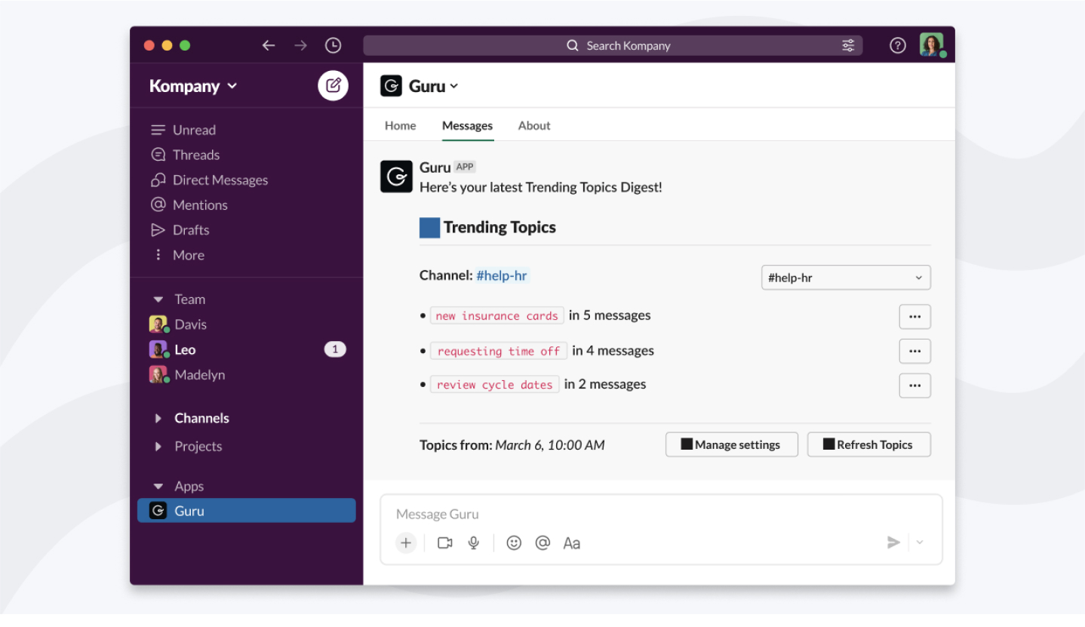The height and width of the screenshot is (627, 1085).
Task: Minimize the window with yellow button
Action: point(167,45)
